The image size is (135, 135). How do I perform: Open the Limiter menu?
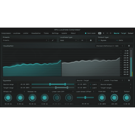(x=26, y=33)
